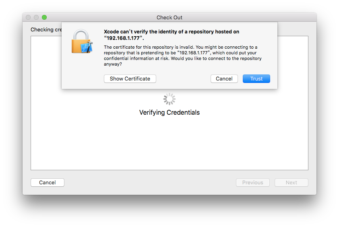The width and height of the screenshot is (339, 227).
Task: Click the Trust button
Action: [256, 79]
